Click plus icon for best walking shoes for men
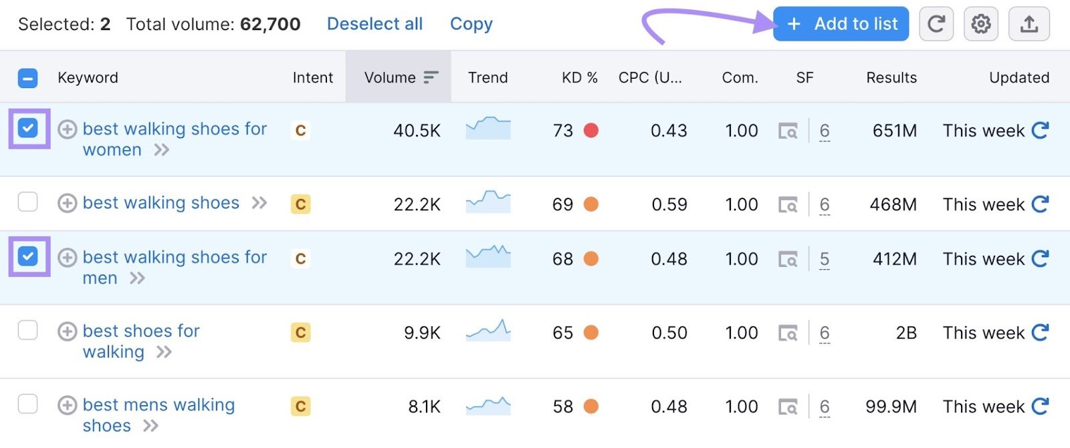Image resolution: width=1070 pixels, height=448 pixels. 67,258
